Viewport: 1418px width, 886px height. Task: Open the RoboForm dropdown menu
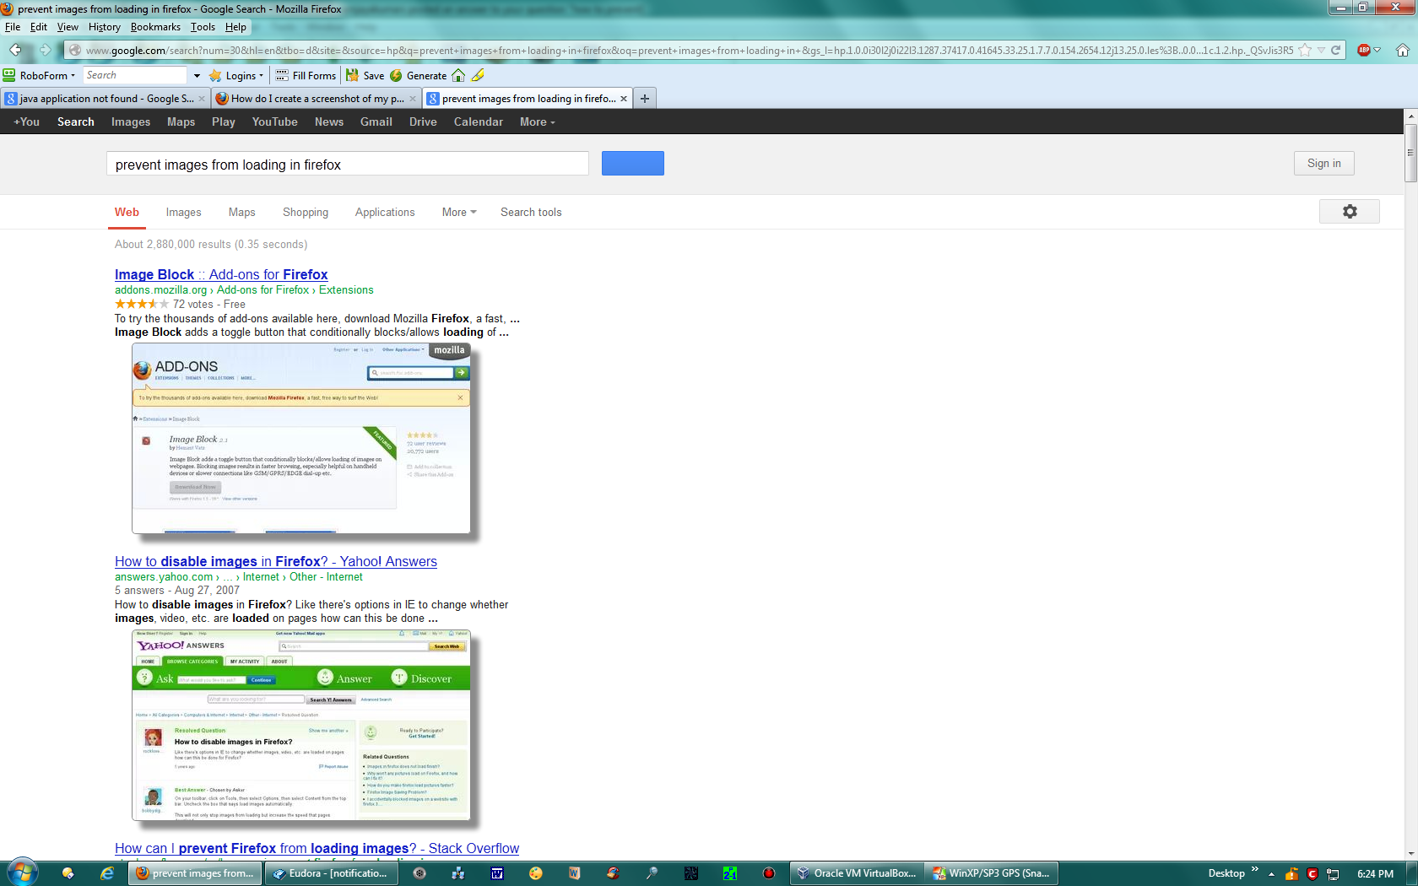pos(40,75)
